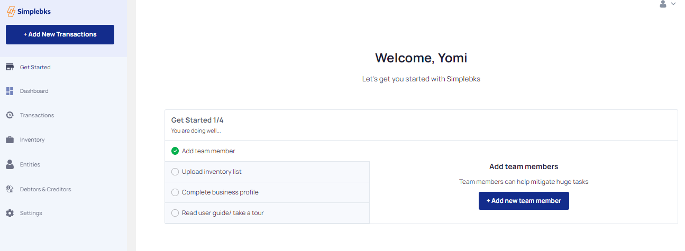
Task: Open the Transactions menu item
Action: click(x=37, y=115)
